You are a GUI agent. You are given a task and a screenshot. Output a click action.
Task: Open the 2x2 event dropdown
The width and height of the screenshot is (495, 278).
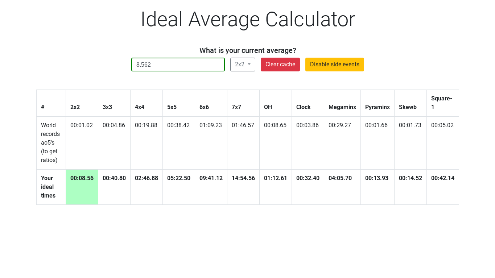pos(243,65)
